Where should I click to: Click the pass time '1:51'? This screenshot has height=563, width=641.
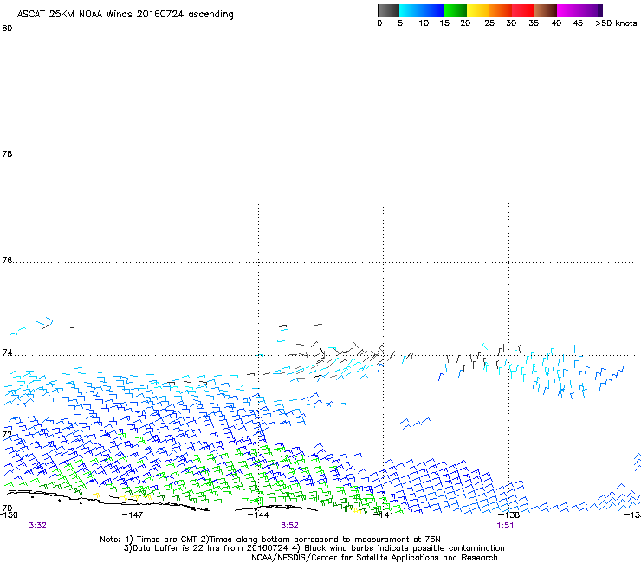click(x=505, y=526)
